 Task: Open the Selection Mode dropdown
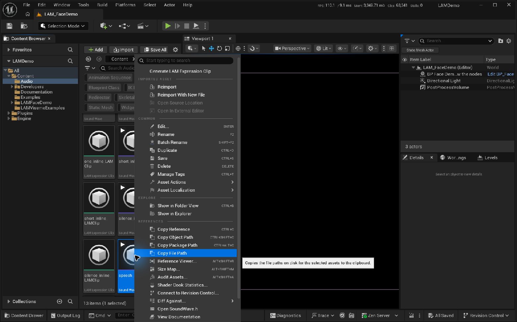tap(63, 26)
